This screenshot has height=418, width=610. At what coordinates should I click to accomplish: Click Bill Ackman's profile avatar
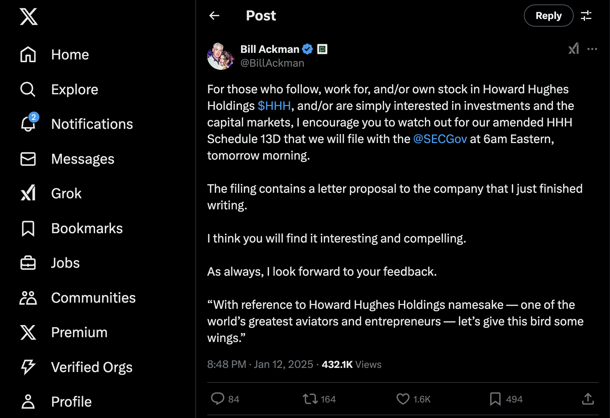221,56
